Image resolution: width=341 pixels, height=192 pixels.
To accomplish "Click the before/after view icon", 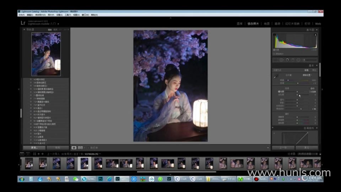I will coord(80,148).
